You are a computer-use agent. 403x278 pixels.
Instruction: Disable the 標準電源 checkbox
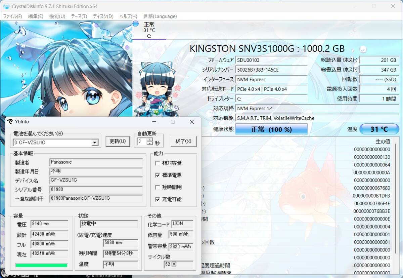(x=157, y=175)
